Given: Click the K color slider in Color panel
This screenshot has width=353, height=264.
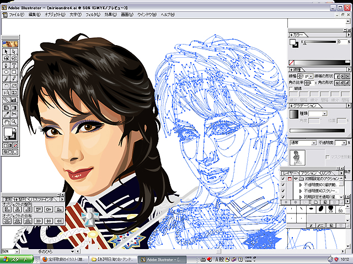Looking at the screenshot, I should pos(320,42).
